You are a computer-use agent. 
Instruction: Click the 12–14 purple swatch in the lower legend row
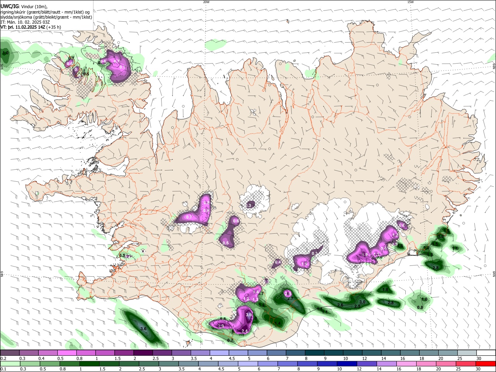point(367,363)
